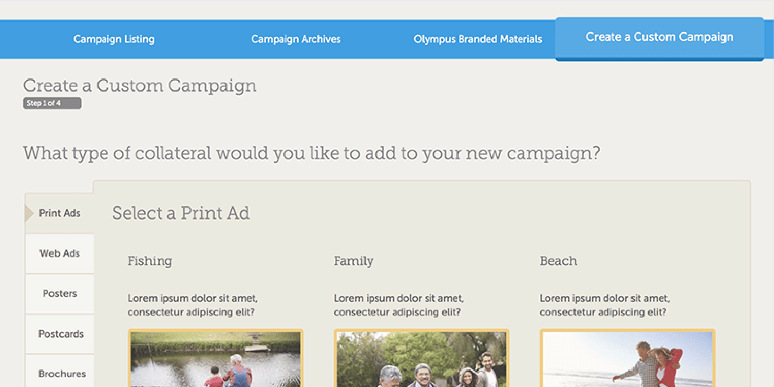Viewport: 774px width, 387px height.
Task: Switch to the Brochures category
Action: [x=62, y=374]
